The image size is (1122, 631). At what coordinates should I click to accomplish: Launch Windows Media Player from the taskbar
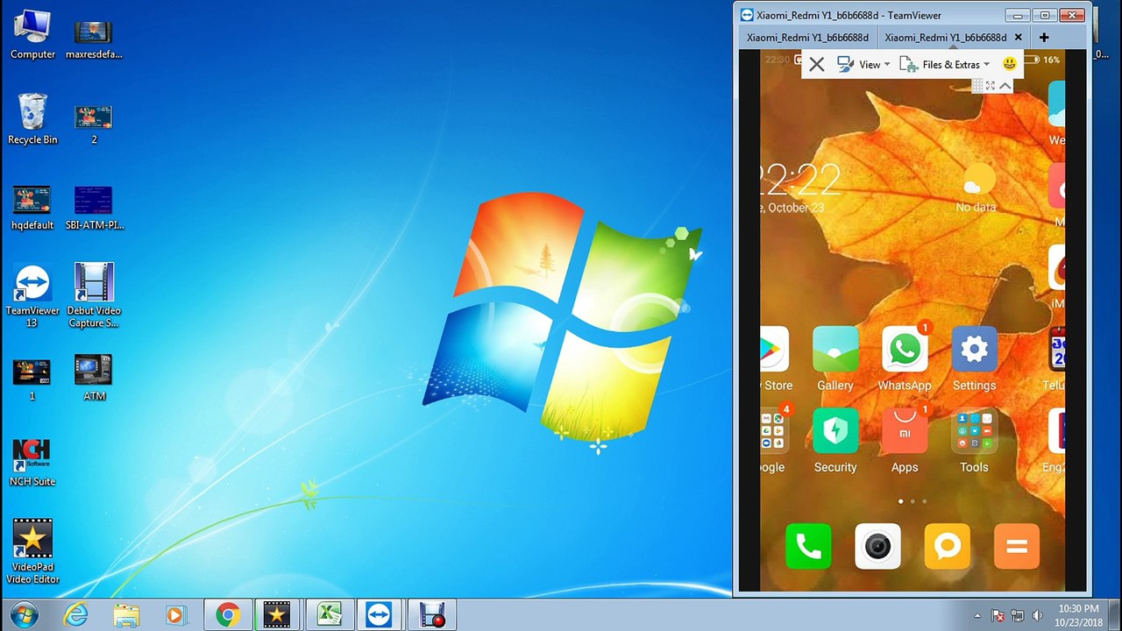tap(175, 615)
